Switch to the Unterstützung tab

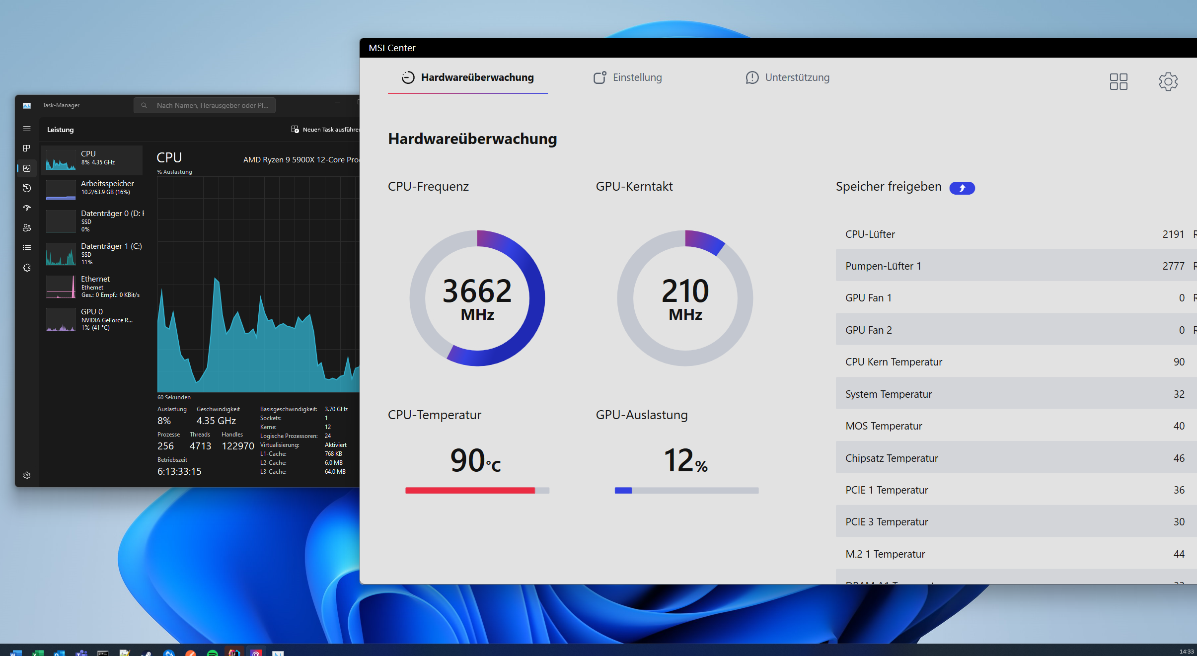pos(788,77)
